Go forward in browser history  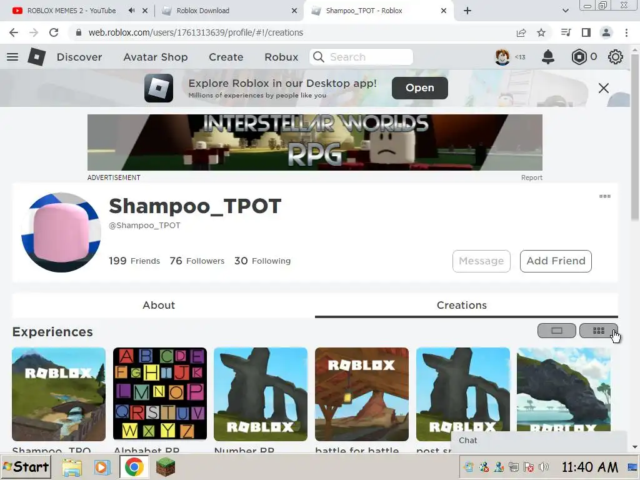(34, 32)
